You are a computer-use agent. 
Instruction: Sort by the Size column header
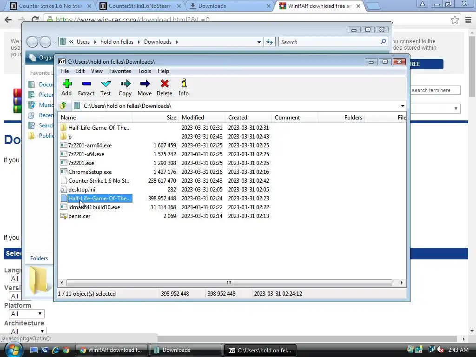coord(155,118)
